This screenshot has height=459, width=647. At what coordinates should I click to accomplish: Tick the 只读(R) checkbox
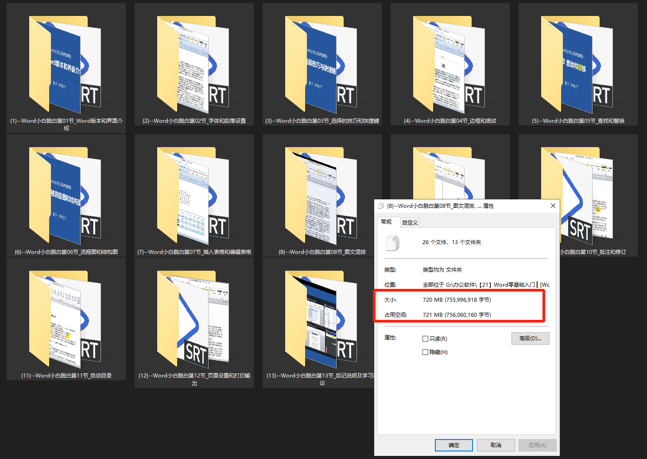click(x=425, y=338)
